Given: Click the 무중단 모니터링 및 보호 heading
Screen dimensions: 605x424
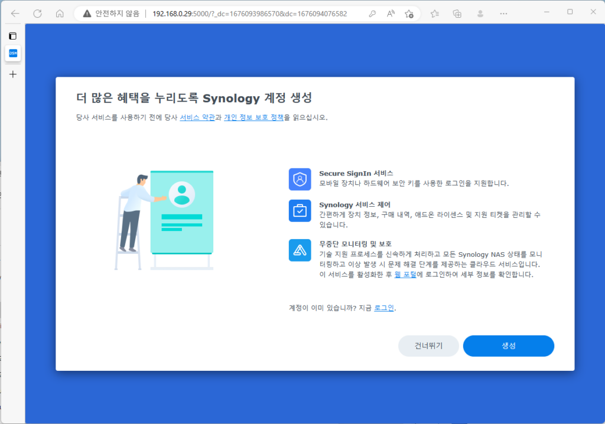Looking at the screenshot, I should (x=355, y=244).
